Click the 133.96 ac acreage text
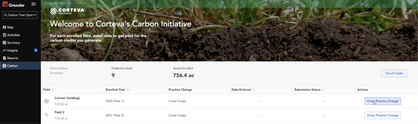 61,104
